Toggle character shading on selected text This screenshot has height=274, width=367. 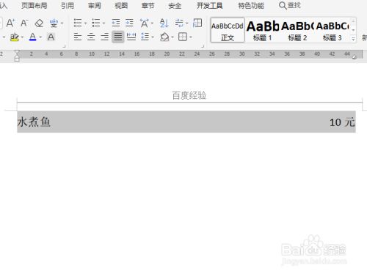pos(51,37)
